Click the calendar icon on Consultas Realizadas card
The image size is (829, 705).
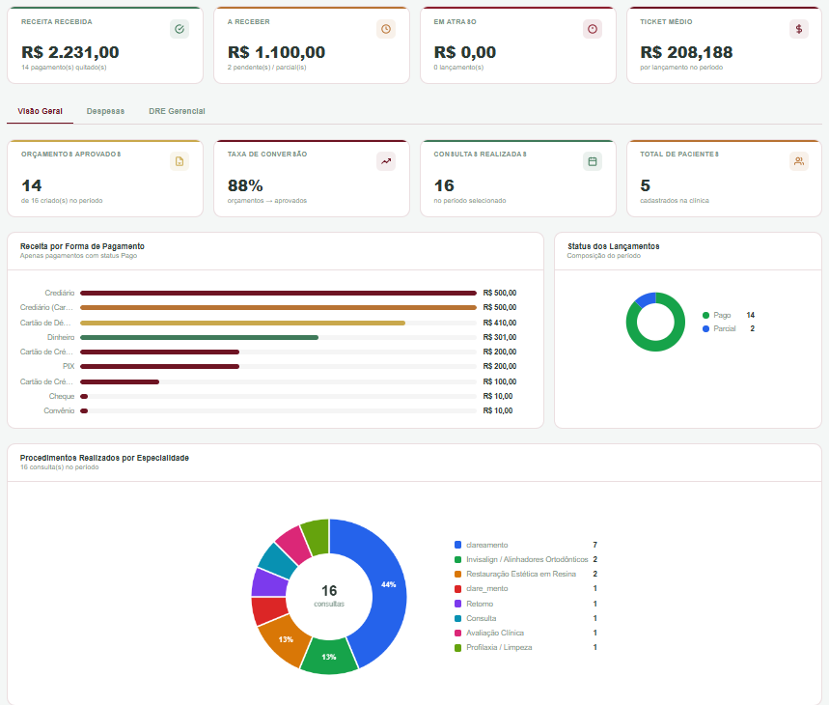(x=593, y=161)
